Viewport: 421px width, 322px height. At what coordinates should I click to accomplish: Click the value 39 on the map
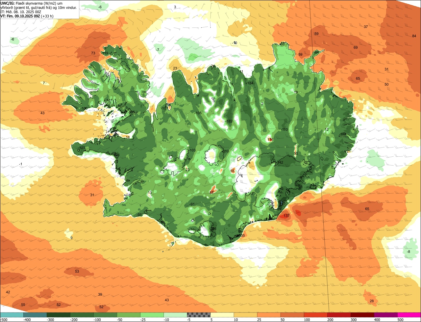100,294
